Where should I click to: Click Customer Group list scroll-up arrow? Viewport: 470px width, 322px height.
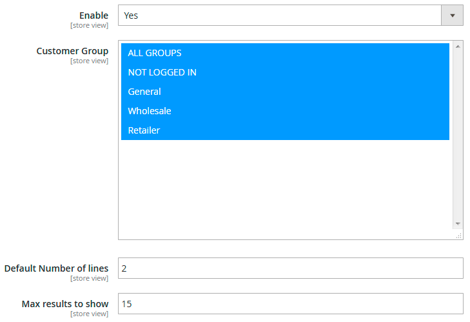[458, 46]
